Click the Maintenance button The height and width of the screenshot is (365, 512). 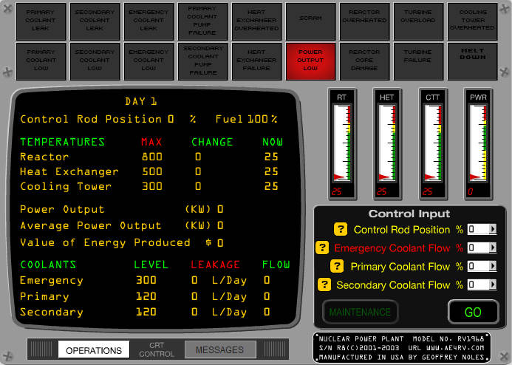pyautogui.click(x=360, y=312)
